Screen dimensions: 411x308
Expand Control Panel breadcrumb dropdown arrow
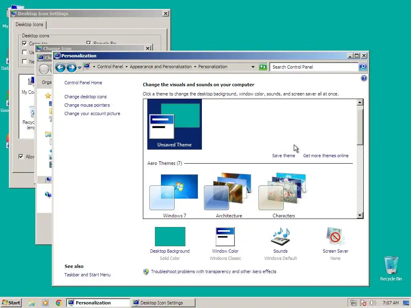126,67
